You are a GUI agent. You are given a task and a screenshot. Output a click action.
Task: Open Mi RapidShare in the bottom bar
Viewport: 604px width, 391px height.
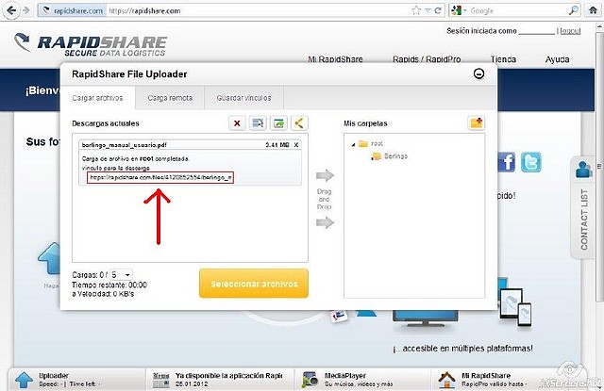pos(489,380)
